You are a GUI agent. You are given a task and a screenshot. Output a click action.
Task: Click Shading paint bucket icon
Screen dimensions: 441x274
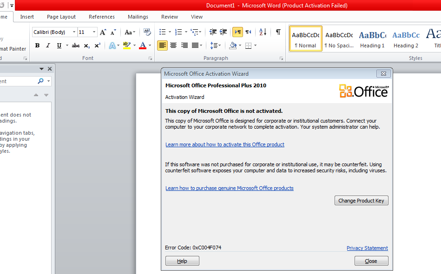click(233, 46)
